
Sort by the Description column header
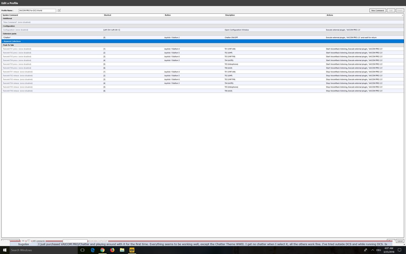click(230, 15)
